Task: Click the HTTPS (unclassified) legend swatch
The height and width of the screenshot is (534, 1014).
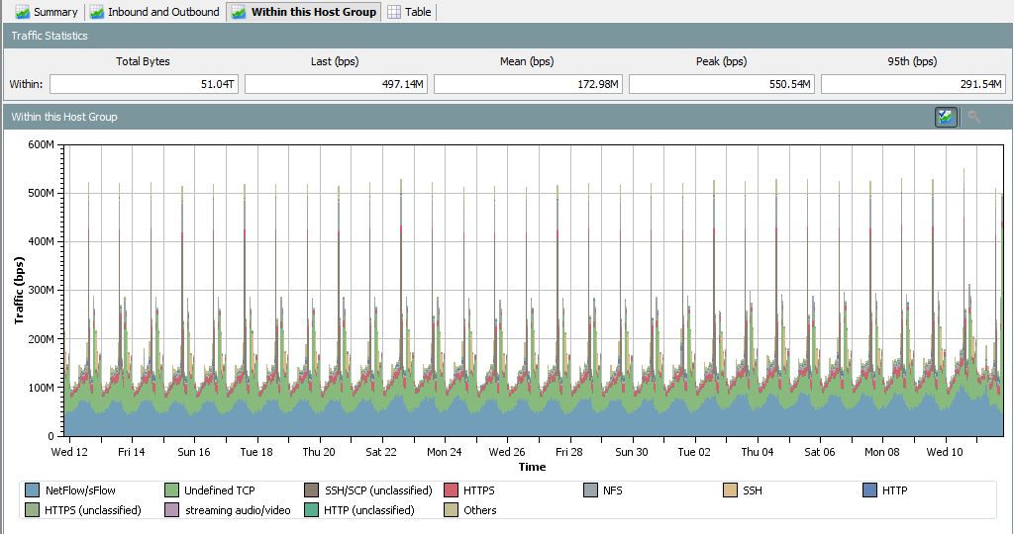Action: click(x=32, y=510)
